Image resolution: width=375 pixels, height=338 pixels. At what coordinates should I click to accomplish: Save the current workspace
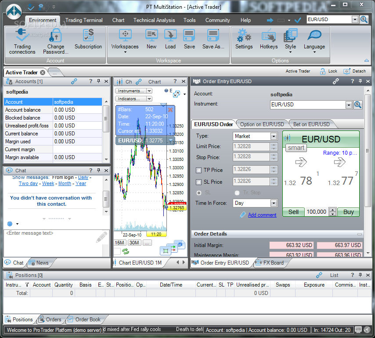point(189,39)
